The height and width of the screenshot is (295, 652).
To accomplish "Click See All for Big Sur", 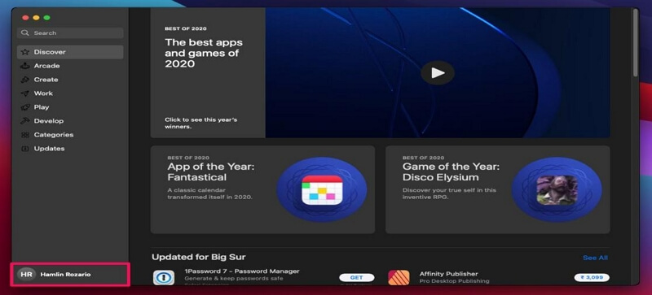I will (595, 258).
